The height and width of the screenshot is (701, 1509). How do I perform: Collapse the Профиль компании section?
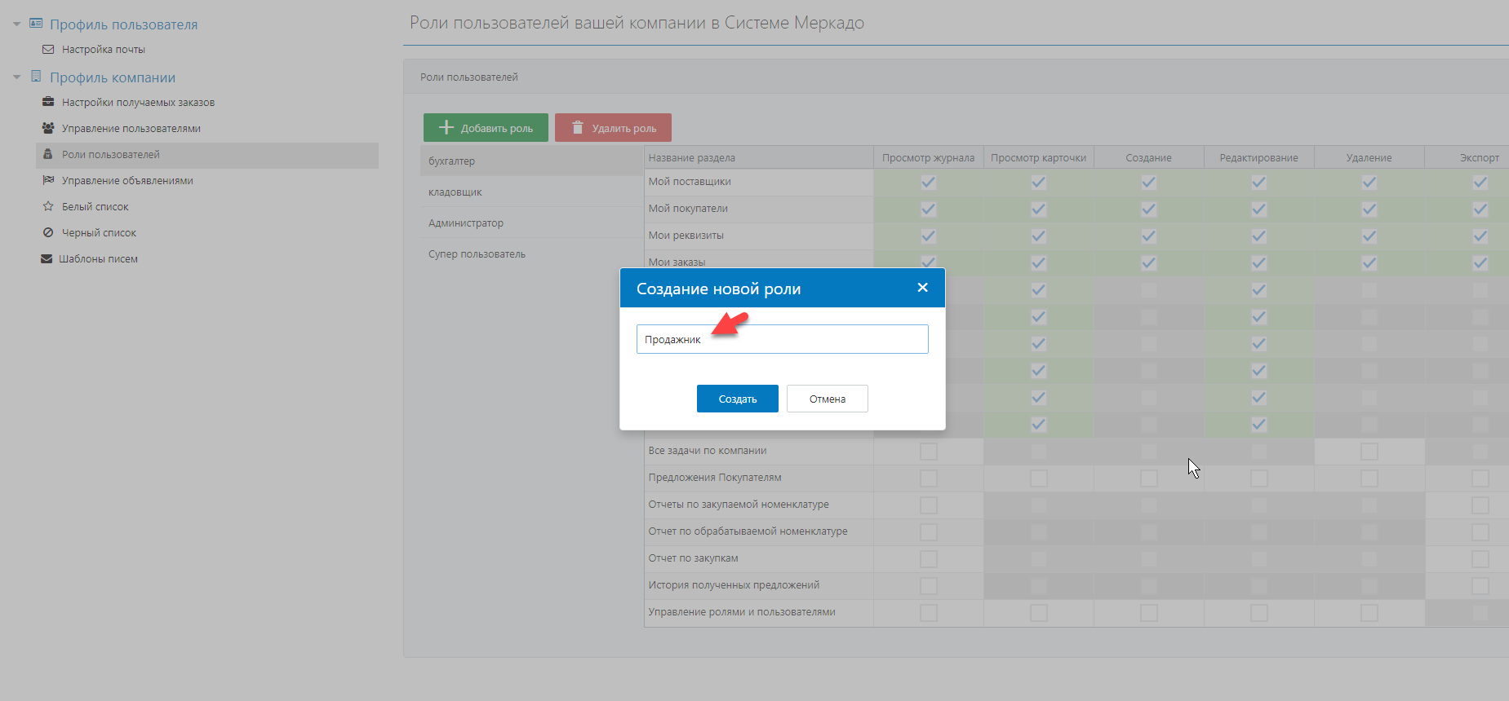[16, 77]
